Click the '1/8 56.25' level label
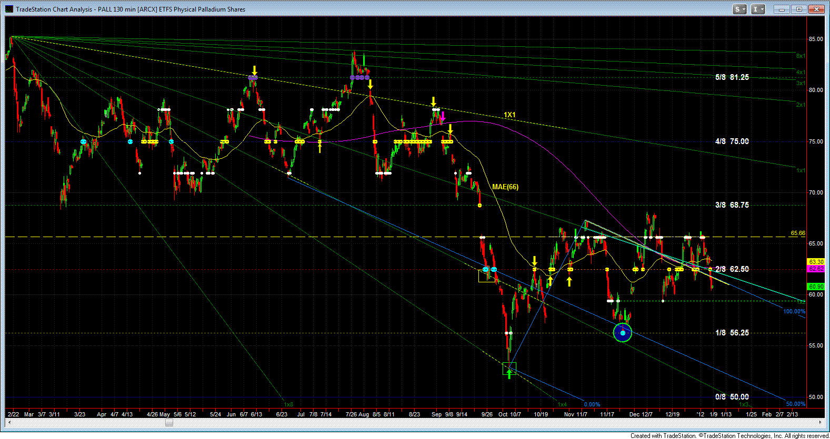 pyautogui.click(x=732, y=333)
